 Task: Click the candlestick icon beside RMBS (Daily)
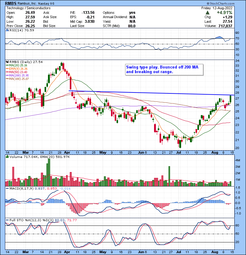click(x=7, y=62)
